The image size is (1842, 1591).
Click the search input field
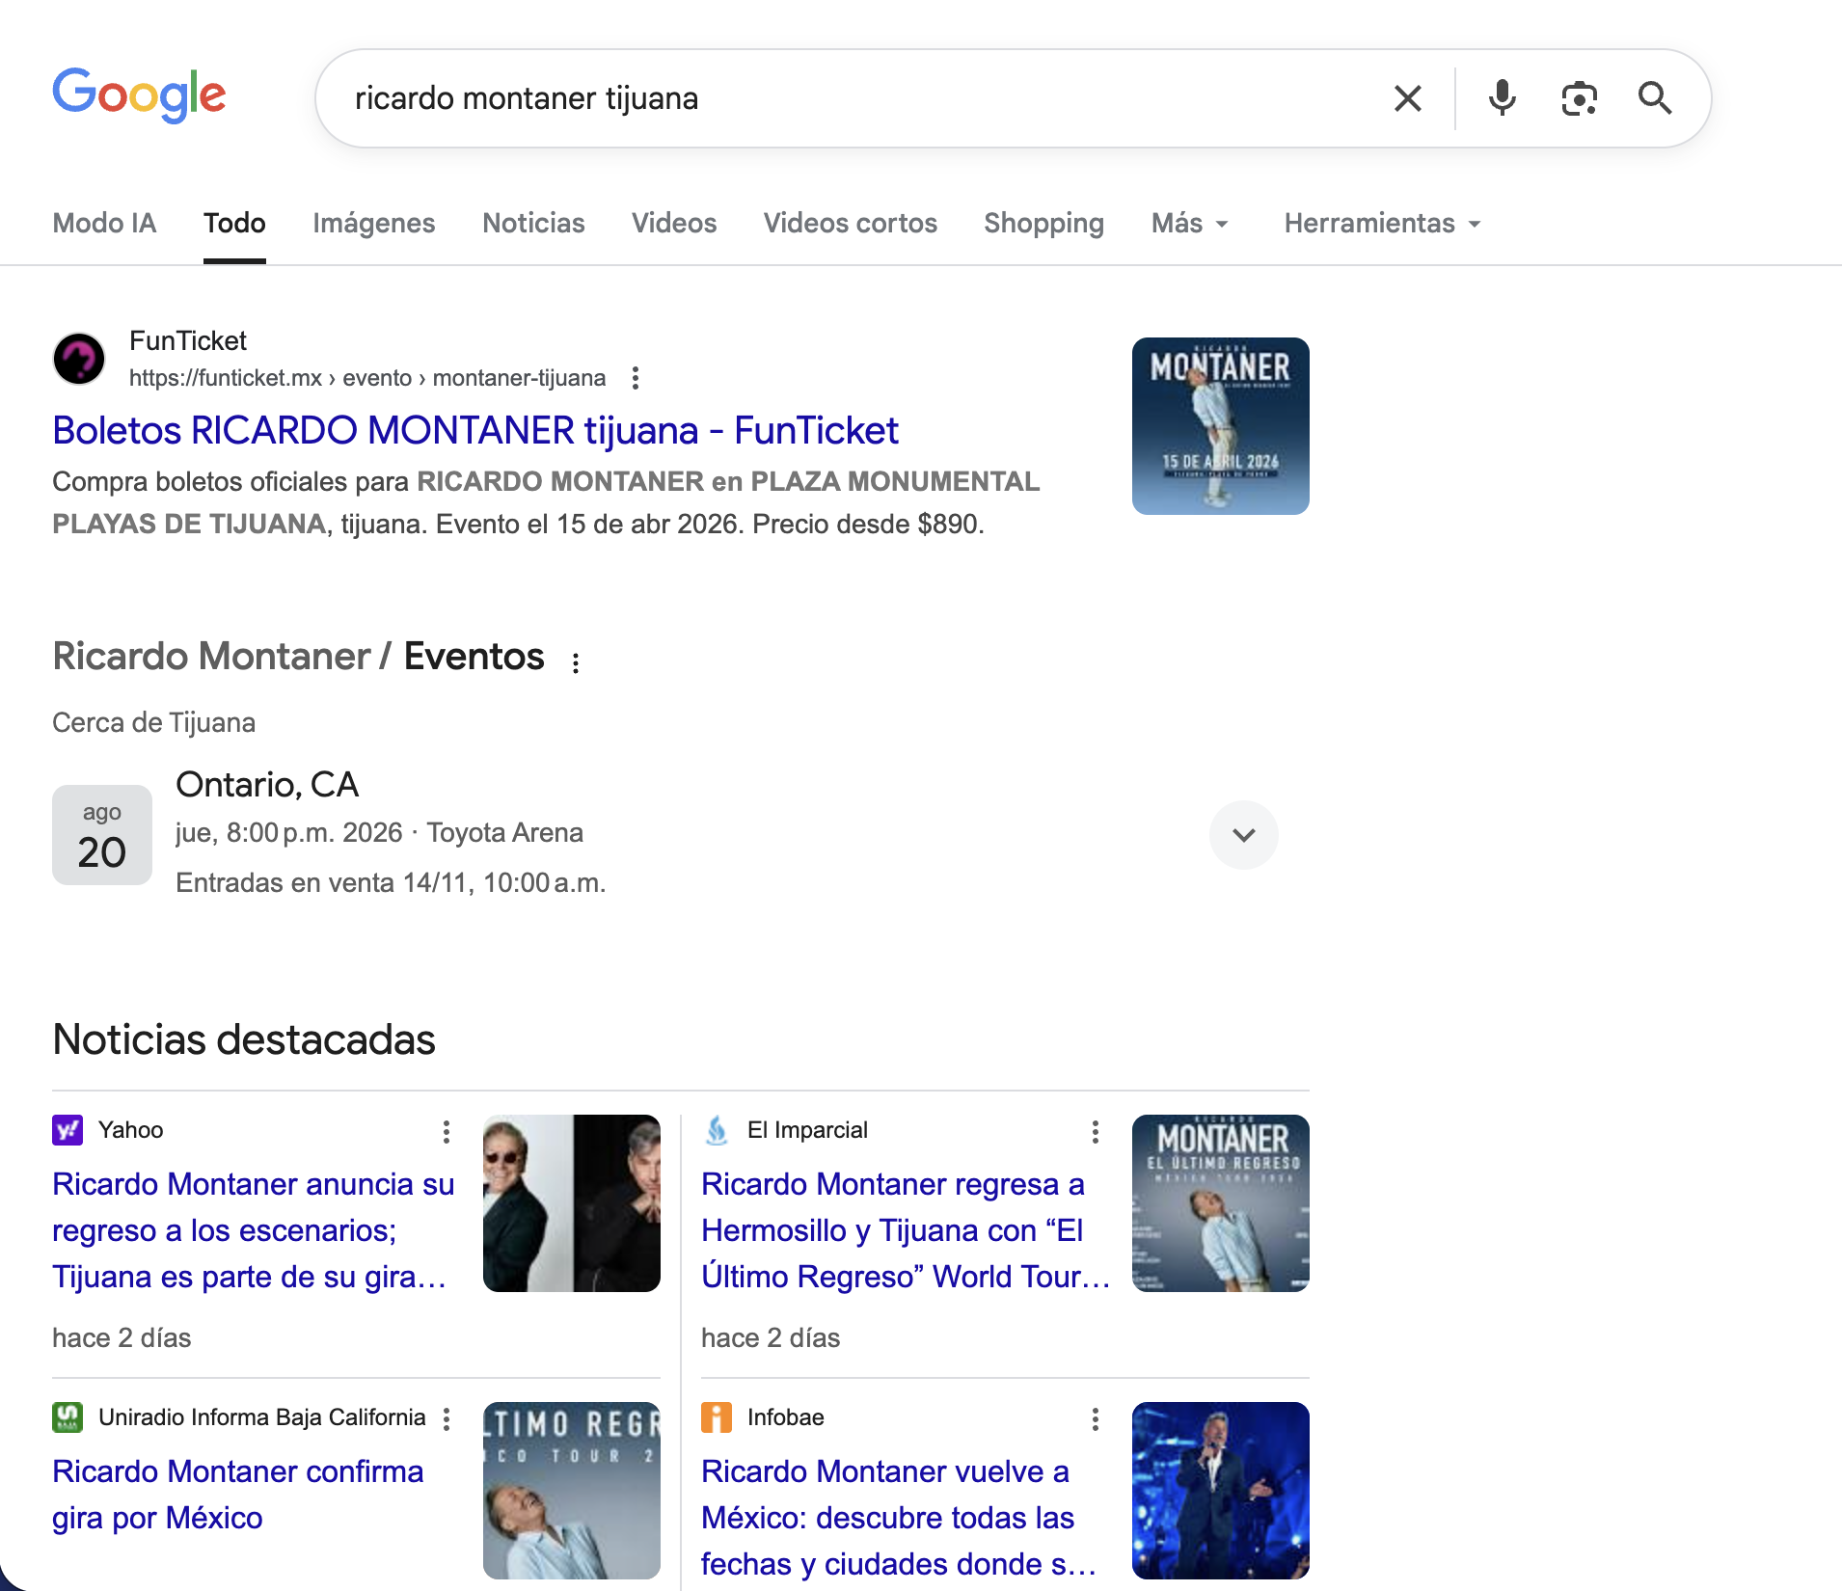pos(849,98)
